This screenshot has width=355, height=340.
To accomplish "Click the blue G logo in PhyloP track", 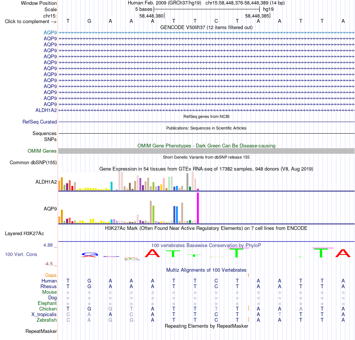I will (x=90, y=255).
